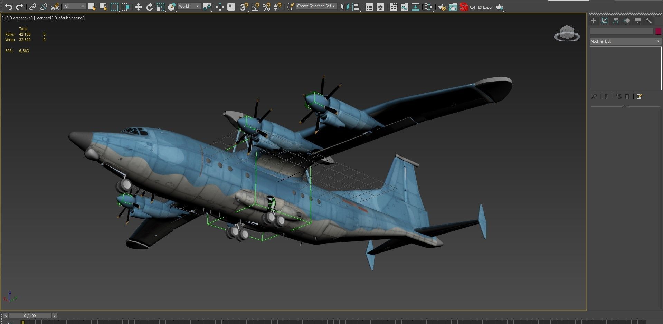This screenshot has height=324, width=663.
Task: Open the All selection filter dropdown
Action: tap(74, 6)
